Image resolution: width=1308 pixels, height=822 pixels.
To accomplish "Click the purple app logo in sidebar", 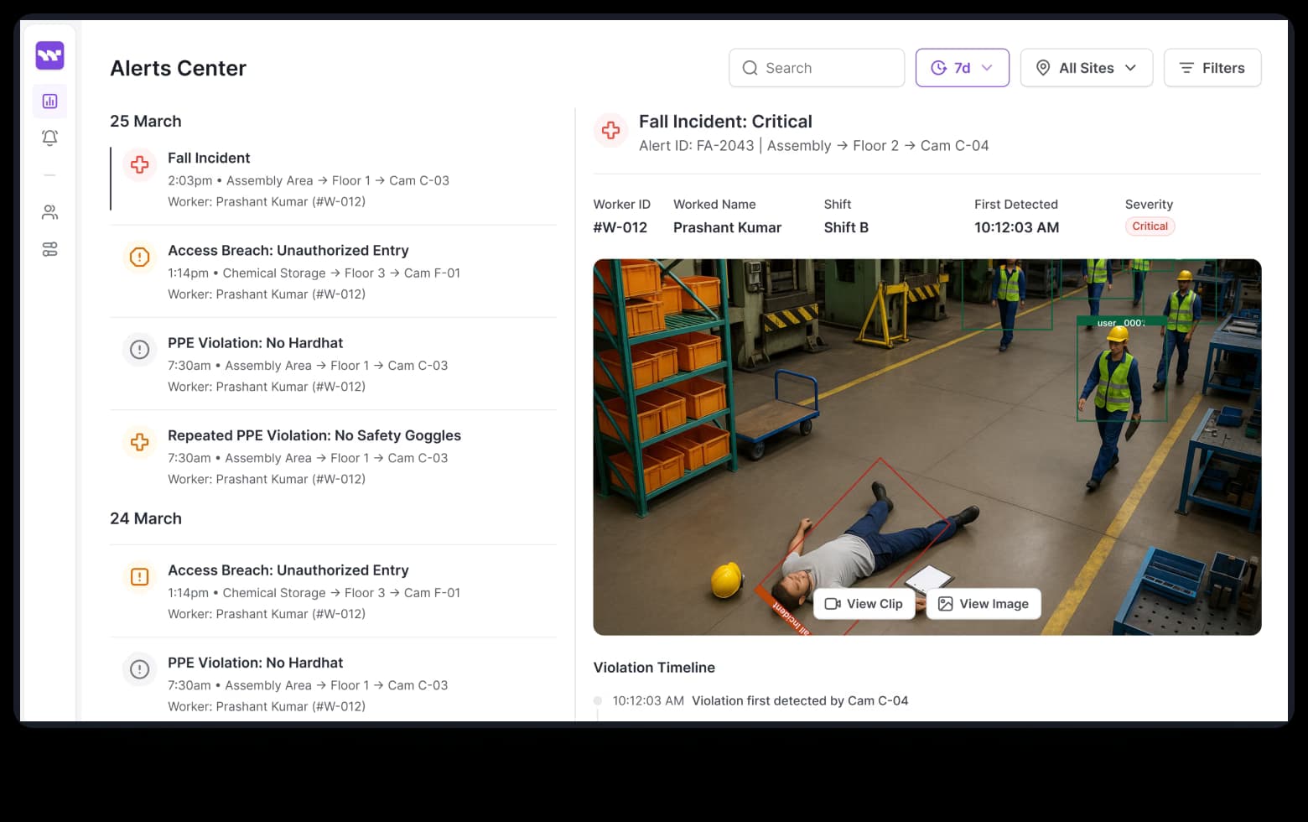I will pyautogui.click(x=49, y=56).
